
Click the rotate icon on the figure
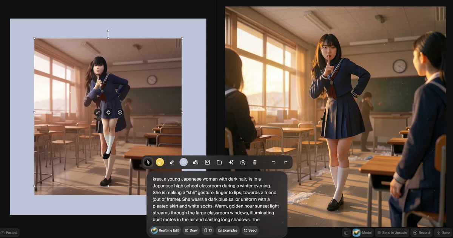pyautogui.click(x=108, y=112)
